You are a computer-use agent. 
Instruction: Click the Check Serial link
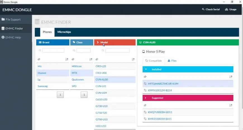tap(211, 10)
